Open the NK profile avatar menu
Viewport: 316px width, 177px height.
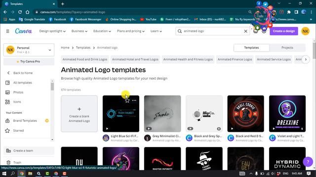[305, 31]
